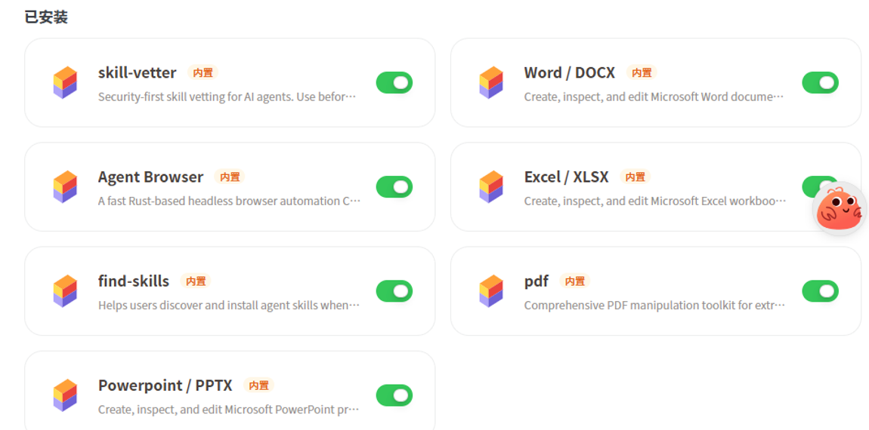This screenshot has height=430, width=869.
Task: Click the find-skills description text
Action: pos(228,306)
